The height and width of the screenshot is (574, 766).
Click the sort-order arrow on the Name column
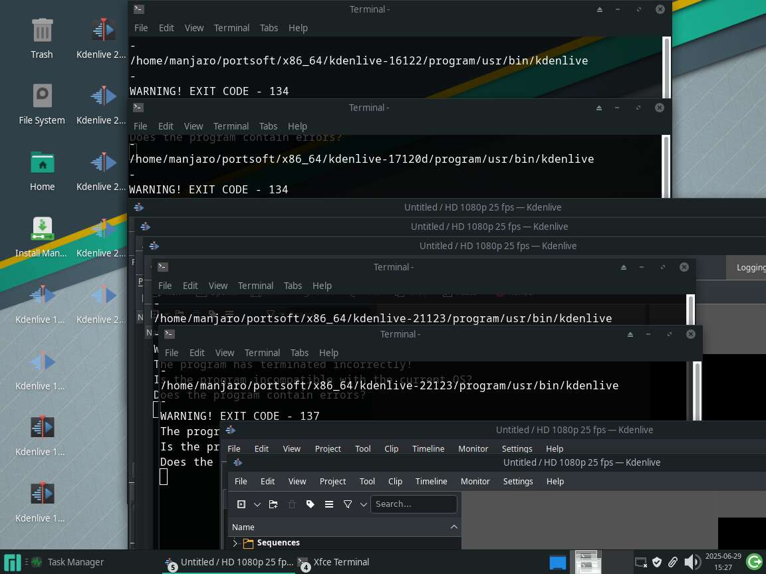(454, 527)
